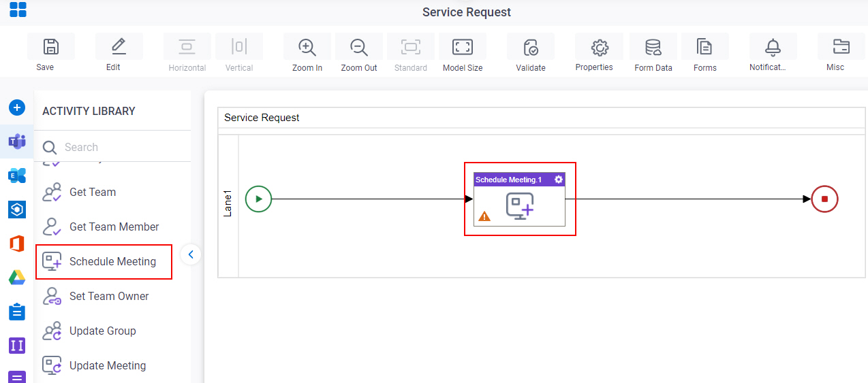Open the Schedule Meeting.1 gear settings

point(559,180)
